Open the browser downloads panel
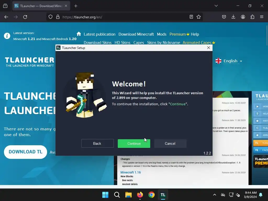 [x=233, y=17]
